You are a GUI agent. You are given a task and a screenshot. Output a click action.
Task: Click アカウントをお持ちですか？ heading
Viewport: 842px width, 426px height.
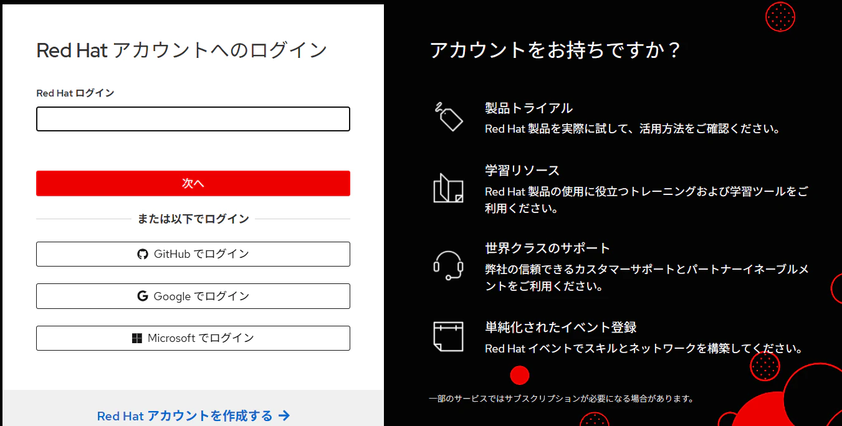556,50
